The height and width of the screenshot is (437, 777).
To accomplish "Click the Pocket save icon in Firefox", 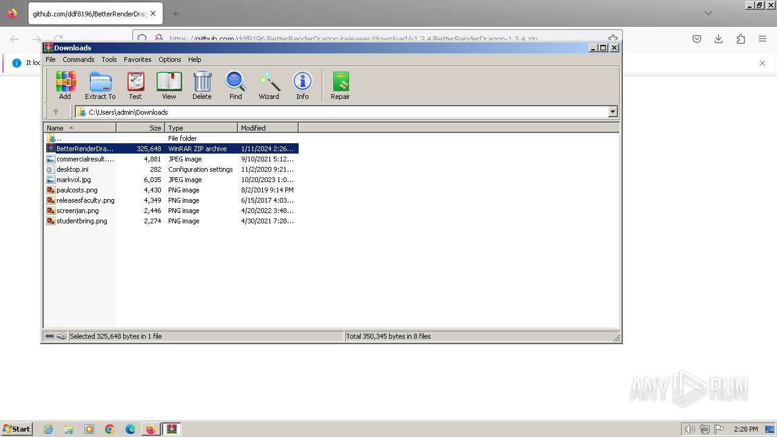I will point(697,39).
